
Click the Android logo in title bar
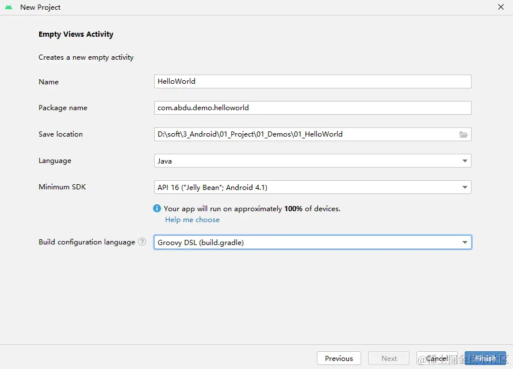[9, 7]
